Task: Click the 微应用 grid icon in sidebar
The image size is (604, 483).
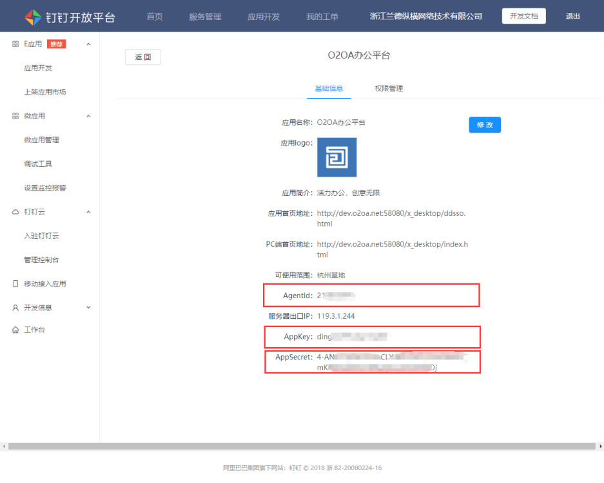Action: pyautogui.click(x=15, y=116)
